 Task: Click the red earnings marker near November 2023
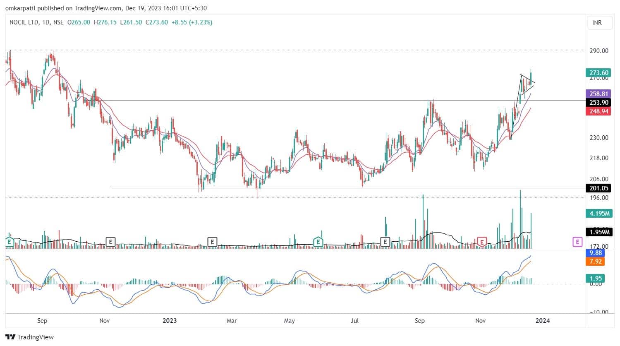coord(481,241)
